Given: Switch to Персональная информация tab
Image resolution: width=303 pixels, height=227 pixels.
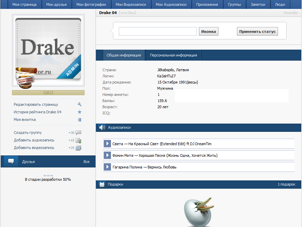Looking at the screenshot, I should click(173, 55).
